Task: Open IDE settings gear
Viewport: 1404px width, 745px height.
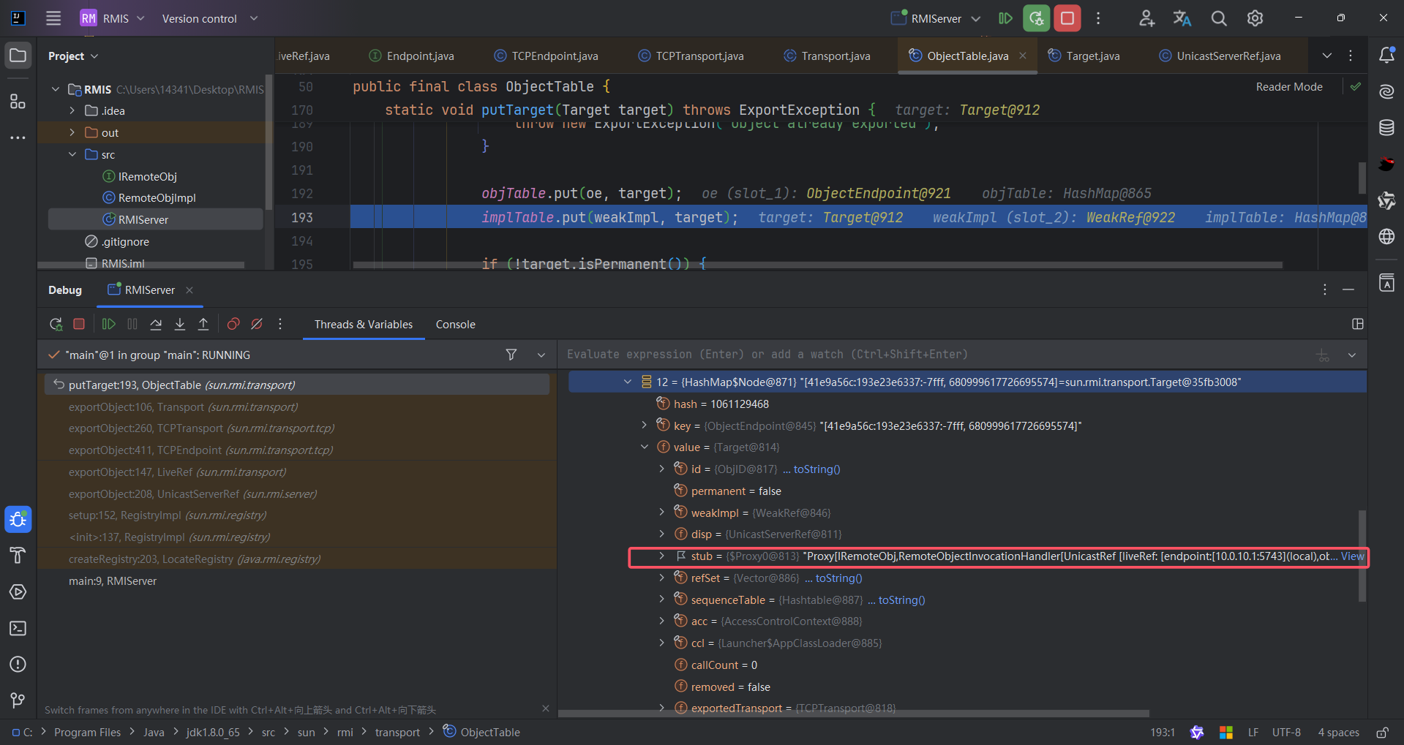Action: (1255, 18)
